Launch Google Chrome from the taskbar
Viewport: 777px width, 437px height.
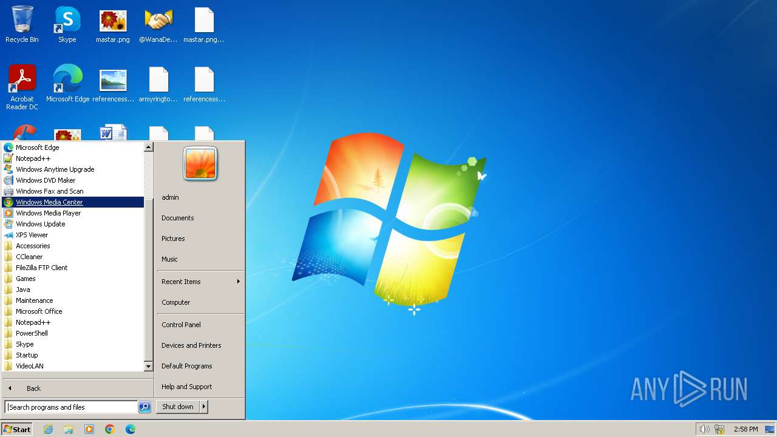110,429
